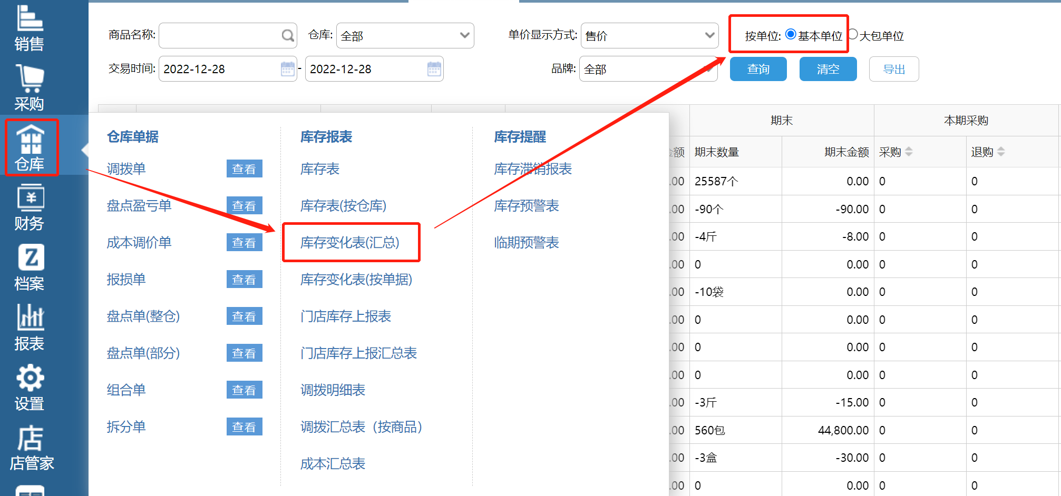The width and height of the screenshot is (1061, 496).
Task: Open the 店管家 sidebar icon
Action: pyautogui.click(x=32, y=448)
